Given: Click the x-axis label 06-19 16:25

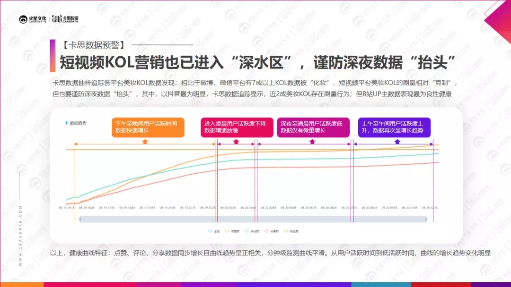Looking at the screenshot, I should [x=87, y=208].
